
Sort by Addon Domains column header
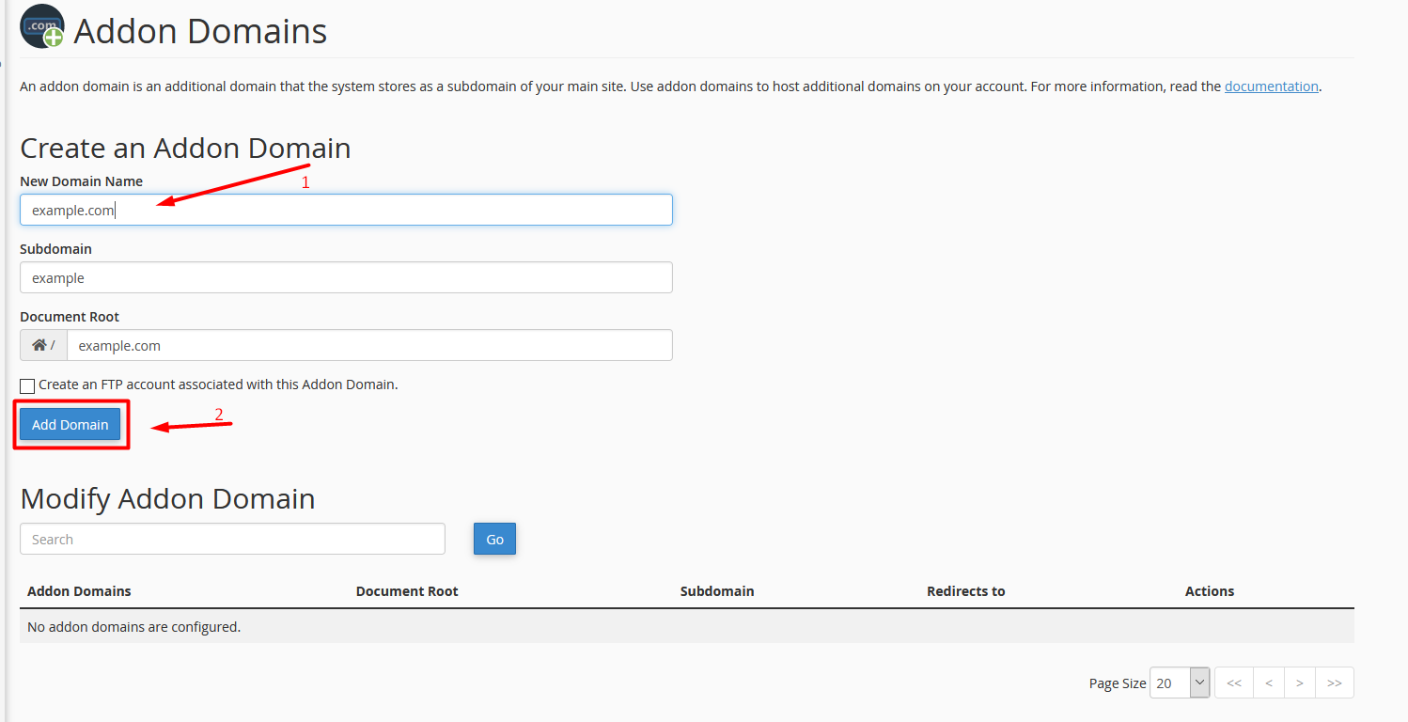[79, 591]
